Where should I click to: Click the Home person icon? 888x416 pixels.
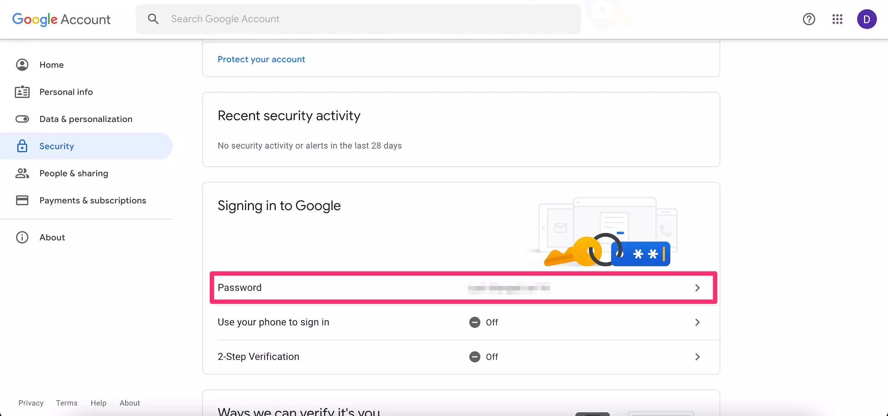click(22, 65)
